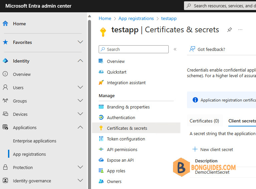This screenshot has width=256, height=189.
Task: Open App registrations in sidebar
Action: tap(29, 154)
